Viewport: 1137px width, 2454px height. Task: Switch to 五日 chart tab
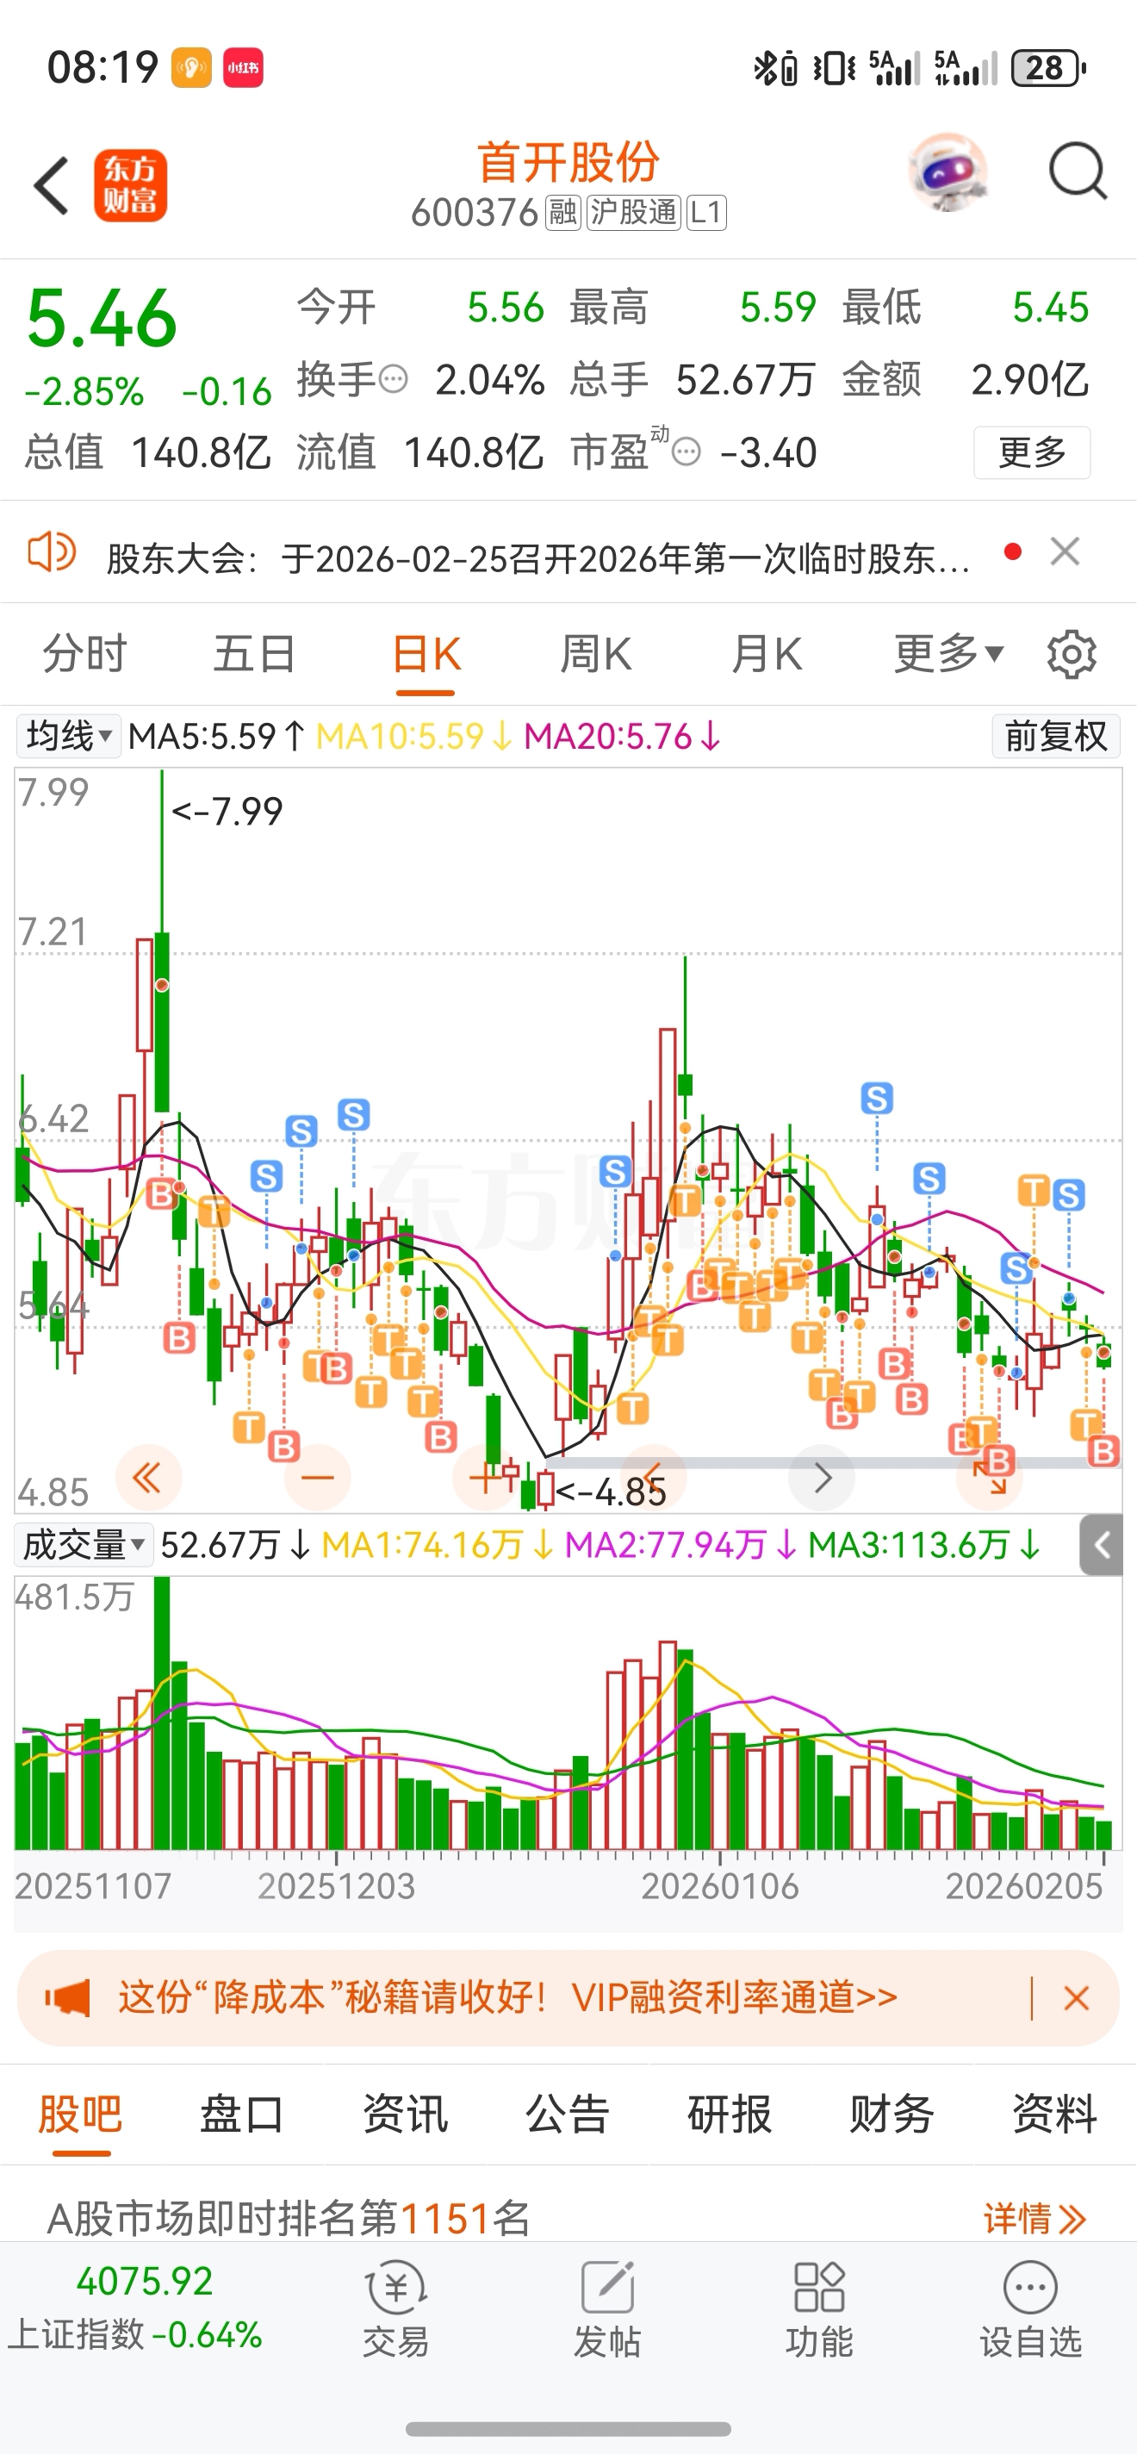[254, 655]
